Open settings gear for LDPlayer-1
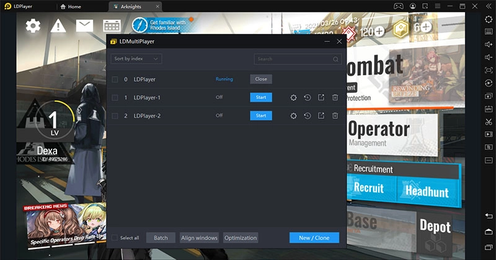 point(293,98)
